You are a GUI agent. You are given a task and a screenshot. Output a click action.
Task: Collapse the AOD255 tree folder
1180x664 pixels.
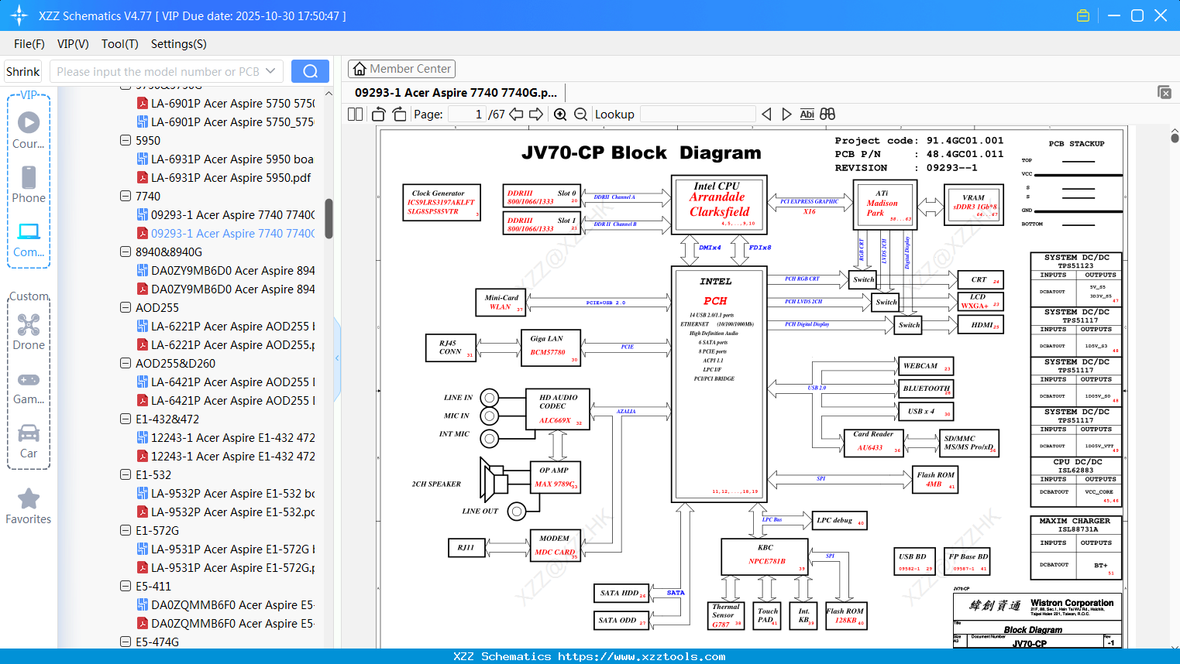pyautogui.click(x=126, y=308)
